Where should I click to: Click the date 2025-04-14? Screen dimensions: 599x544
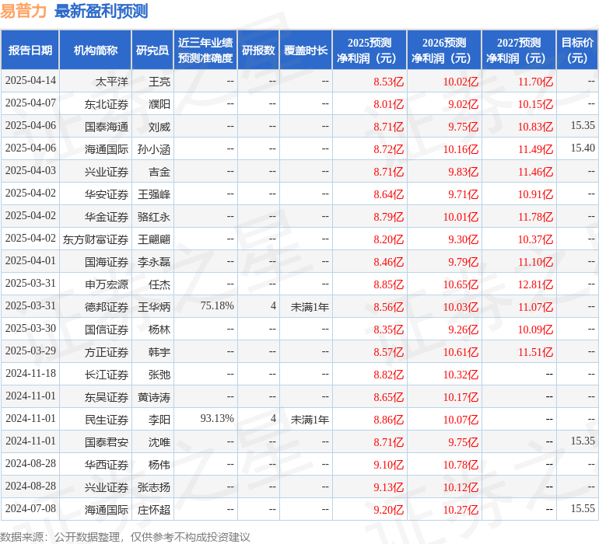click(x=30, y=81)
